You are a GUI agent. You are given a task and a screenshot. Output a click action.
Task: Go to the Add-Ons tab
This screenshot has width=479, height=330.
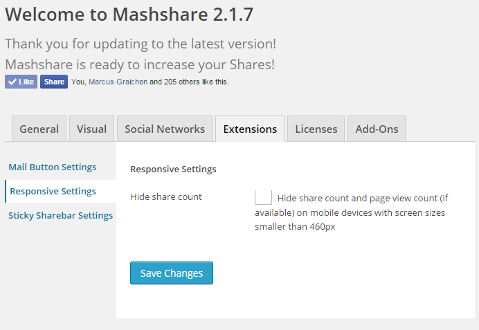click(x=377, y=129)
